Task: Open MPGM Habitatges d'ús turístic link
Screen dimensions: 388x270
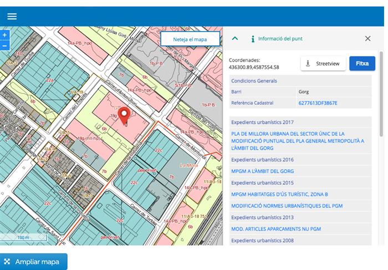Action: 279,194
